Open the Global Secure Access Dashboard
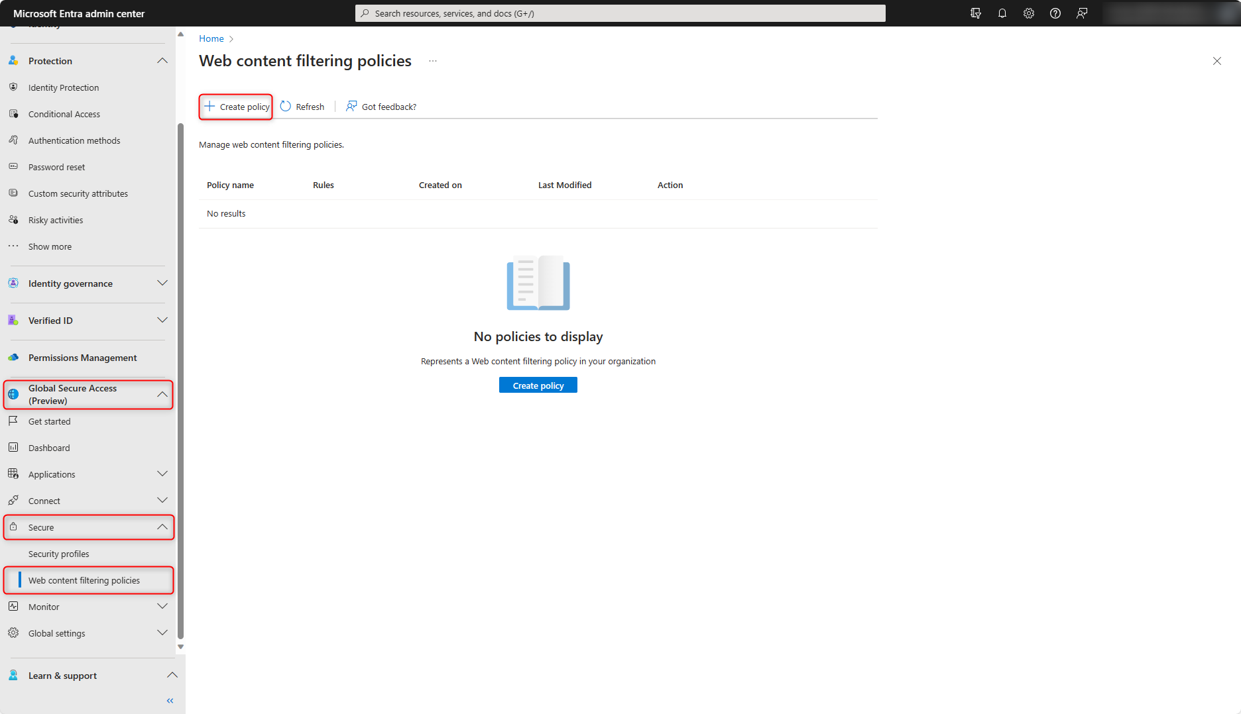Image resolution: width=1241 pixels, height=714 pixels. (x=48, y=447)
